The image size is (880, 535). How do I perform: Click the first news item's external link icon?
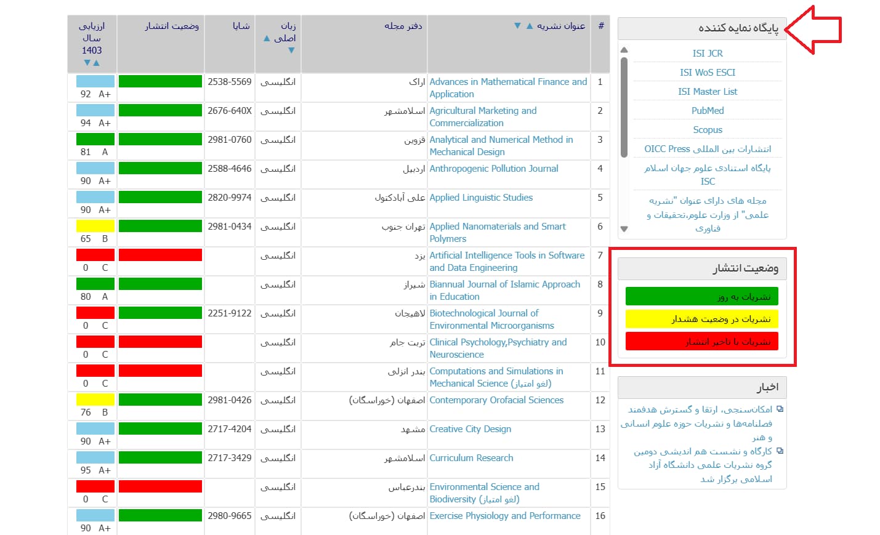(780, 409)
